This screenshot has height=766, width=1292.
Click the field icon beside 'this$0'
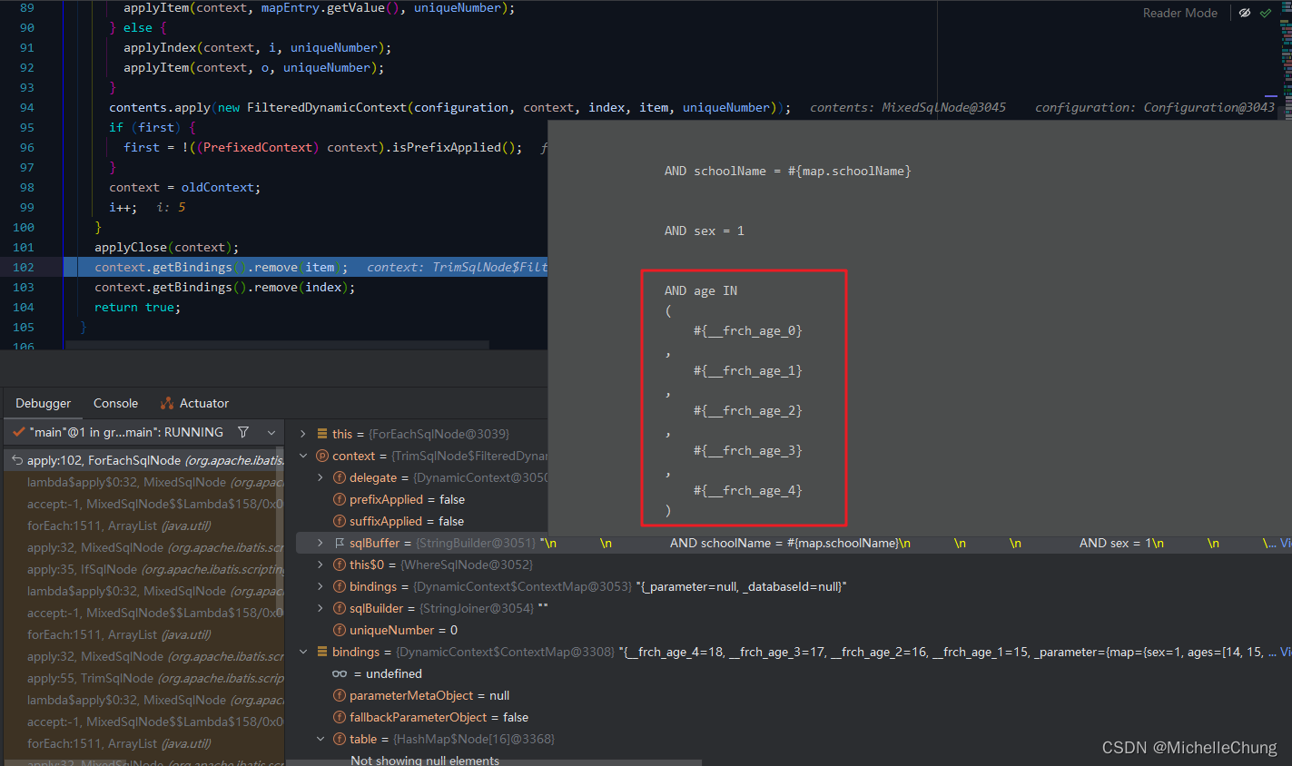[340, 565]
